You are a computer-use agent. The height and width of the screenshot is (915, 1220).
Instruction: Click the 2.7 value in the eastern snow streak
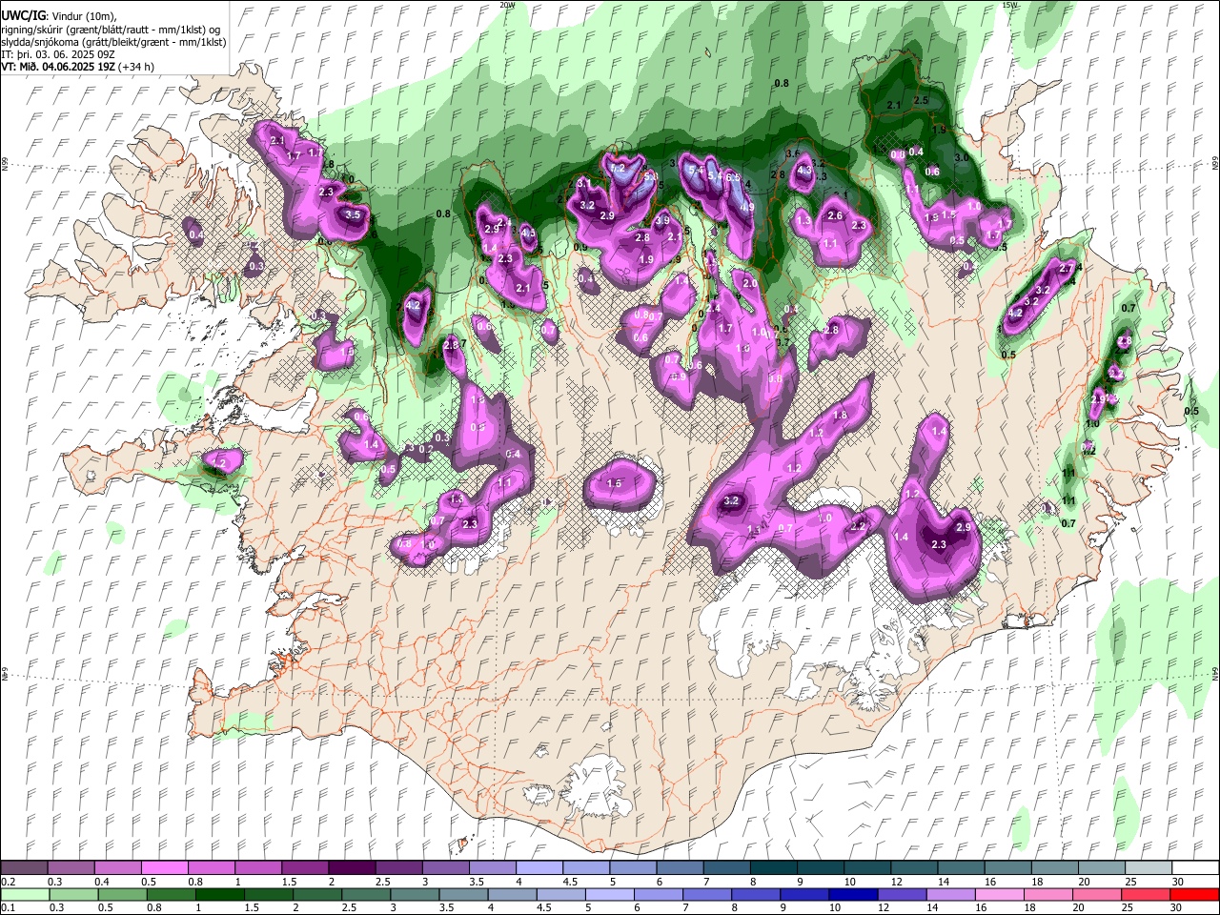(x=1067, y=268)
